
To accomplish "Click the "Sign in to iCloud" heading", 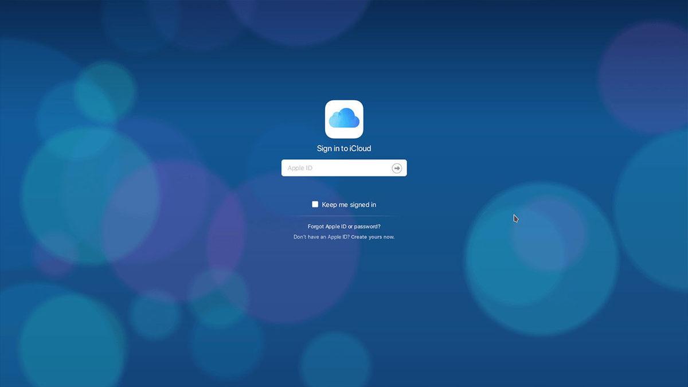I will [344, 148].
